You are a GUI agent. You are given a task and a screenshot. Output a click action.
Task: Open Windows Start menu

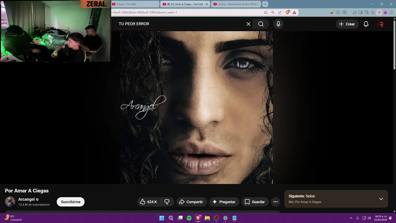pyautogui.click(x=162, y=218)
